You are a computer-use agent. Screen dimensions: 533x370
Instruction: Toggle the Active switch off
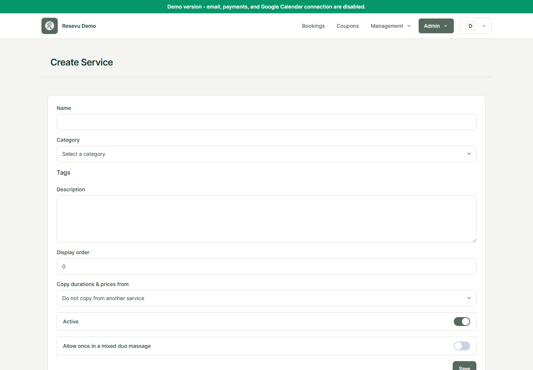462,322
